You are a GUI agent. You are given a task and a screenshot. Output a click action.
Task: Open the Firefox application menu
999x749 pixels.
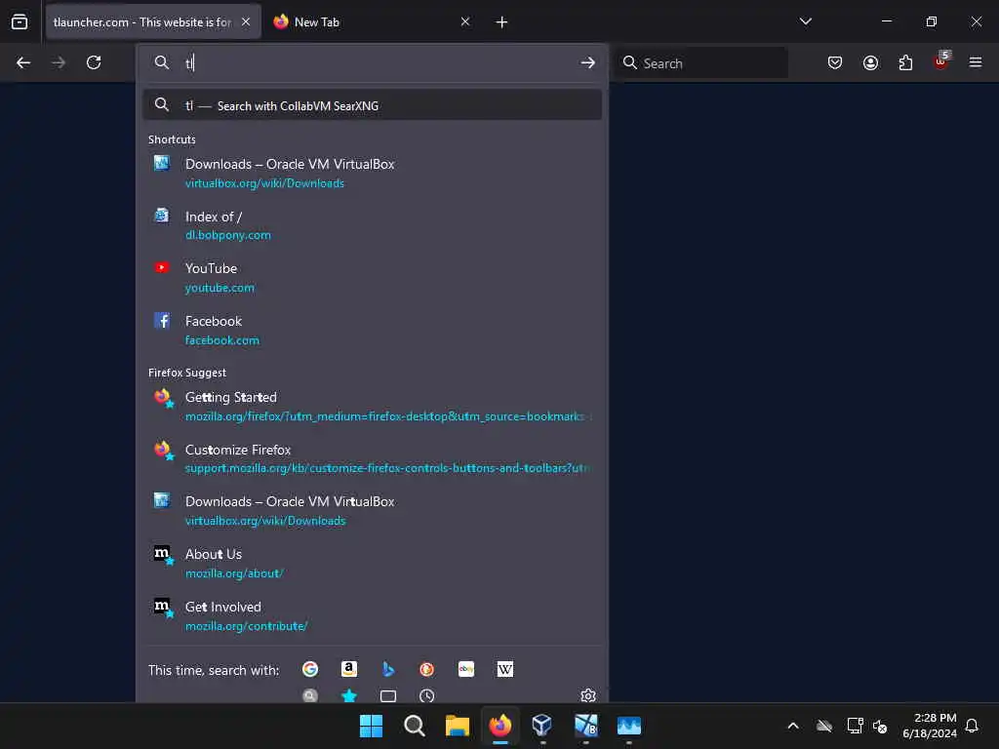pyautogui.click(x=976, y=62)
